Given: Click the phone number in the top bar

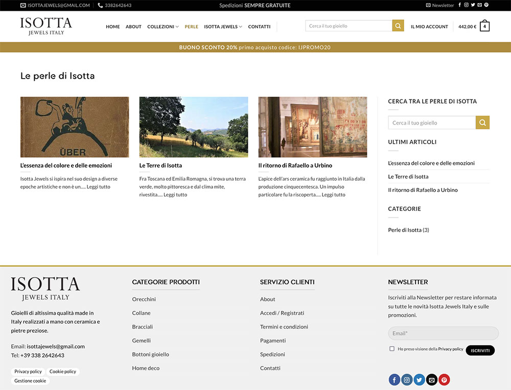Looking at the screenshot, I should (115, 5).
